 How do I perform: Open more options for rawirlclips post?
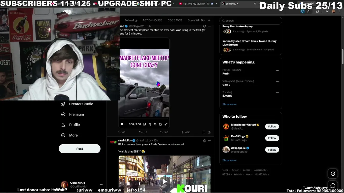[209, 140]
